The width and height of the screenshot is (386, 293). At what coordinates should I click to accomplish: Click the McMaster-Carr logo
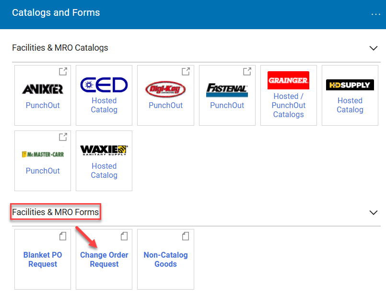pos(43,154)
